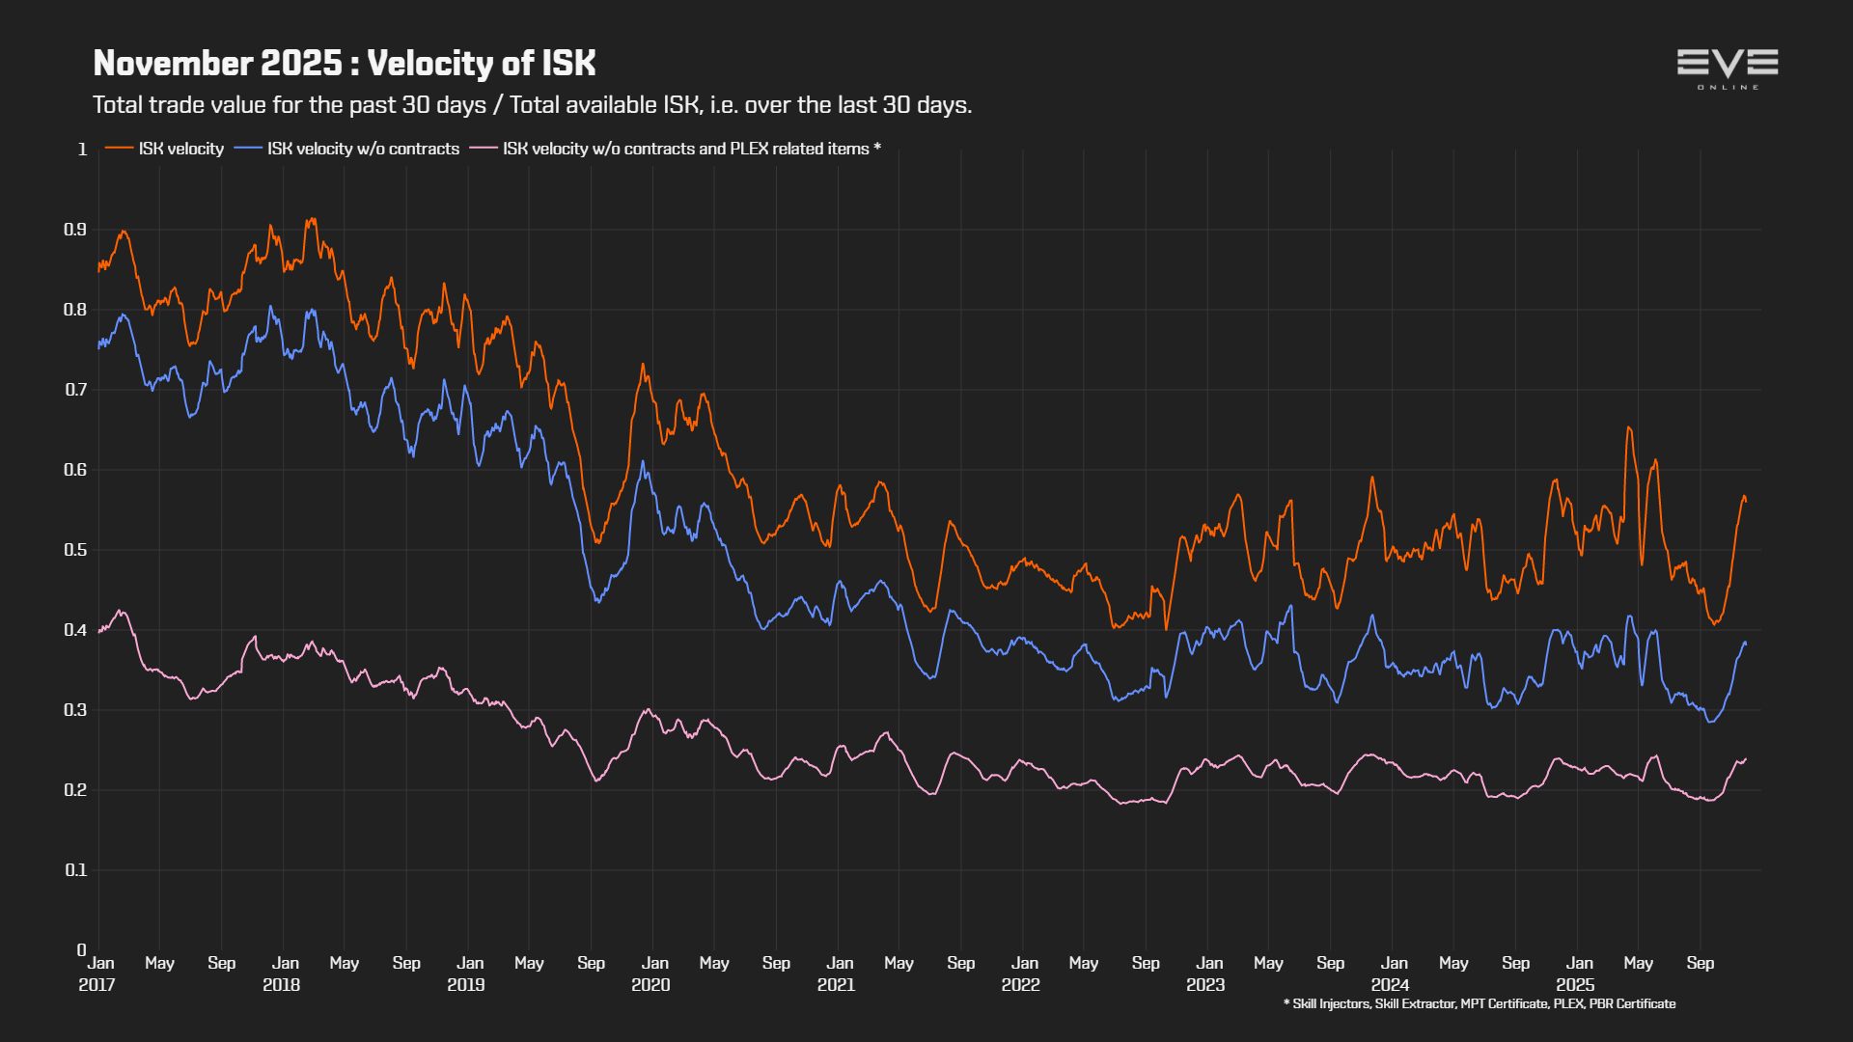Click the y-axis label 0.6
The height and width of the screenshot is (1042, 1853).
75,470
